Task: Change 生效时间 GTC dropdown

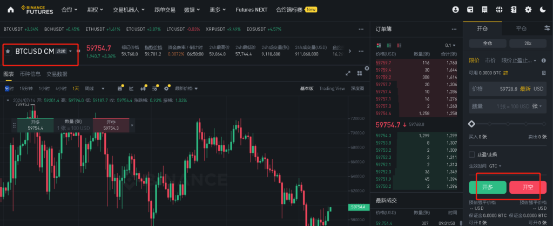Action: [495, 166]
